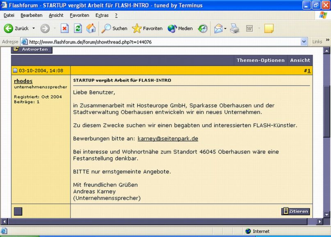Click the post title STARTUP vergibt Arbeit
Image resolution: width=331 pixels, height=237 pixels.
(x=122, y=80)
